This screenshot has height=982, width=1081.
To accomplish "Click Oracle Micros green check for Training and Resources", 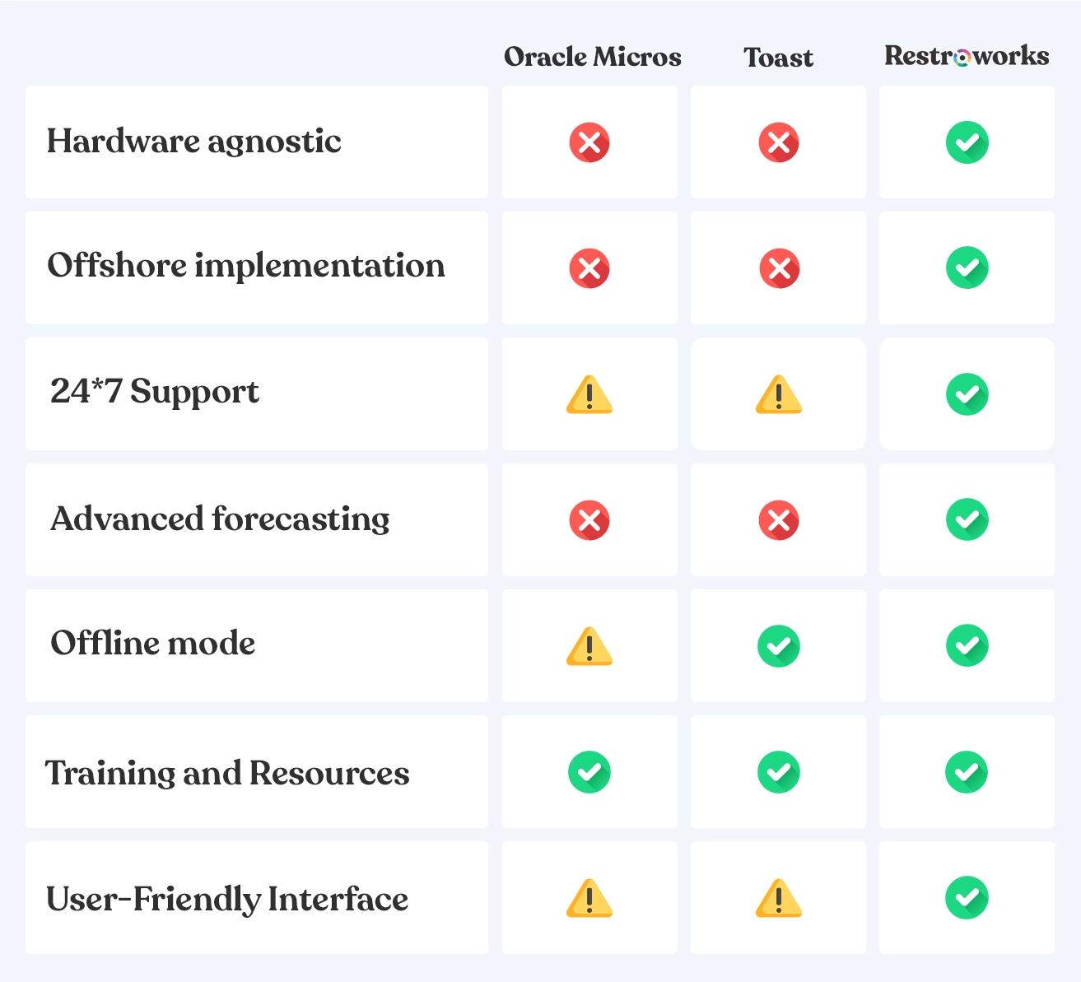I will (589, 772).
